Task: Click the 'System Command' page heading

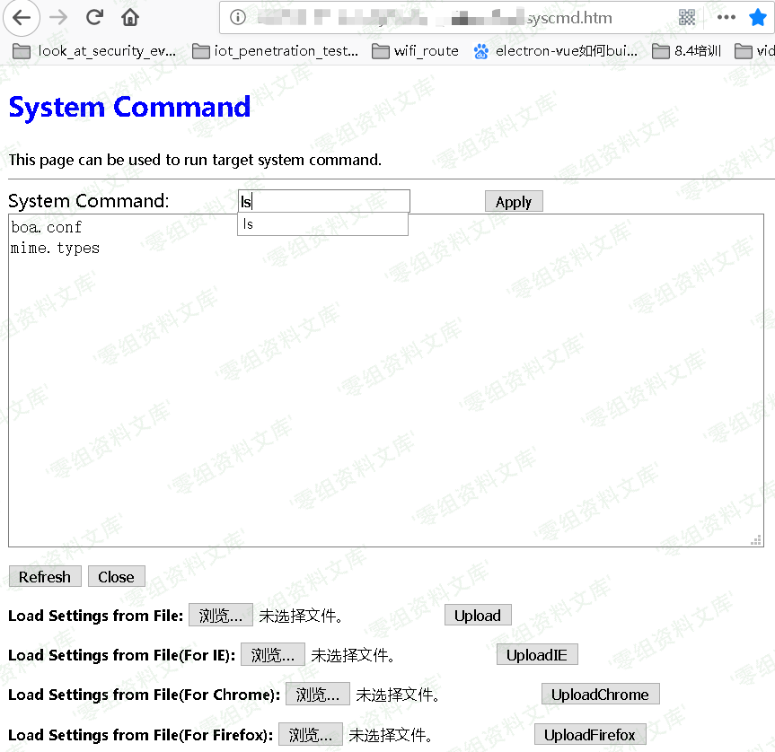Action: coord(129,107)
